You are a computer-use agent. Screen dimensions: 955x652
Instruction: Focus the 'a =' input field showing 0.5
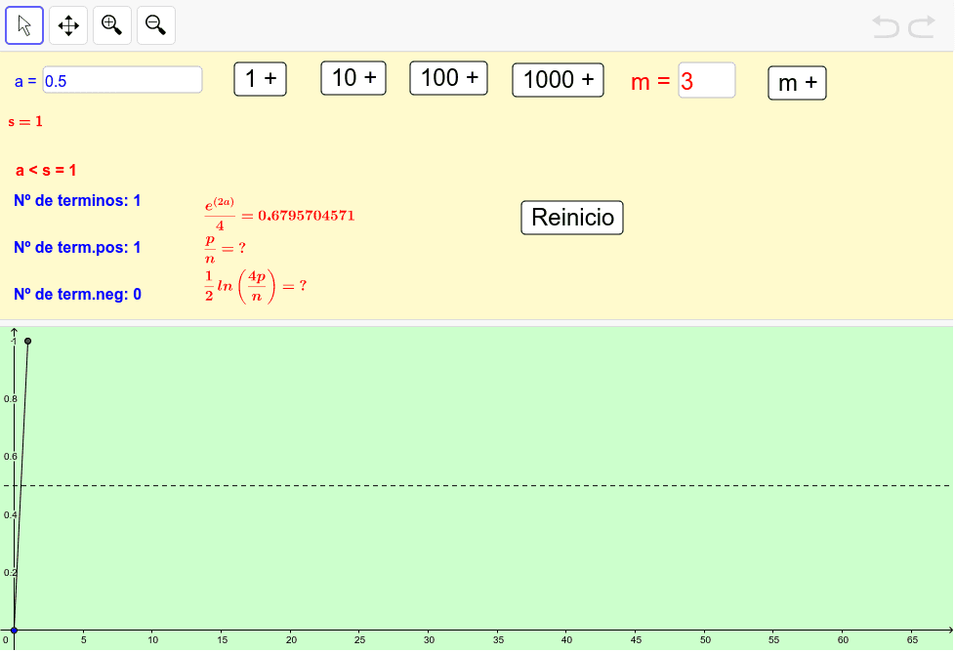pyautogui.click(x=122, y=80)
